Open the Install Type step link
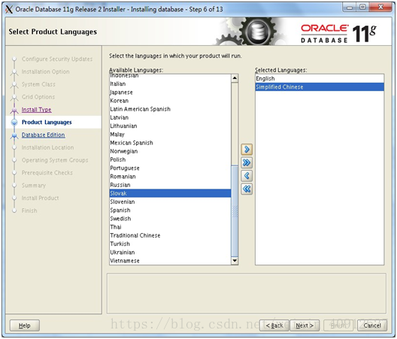 36,110
